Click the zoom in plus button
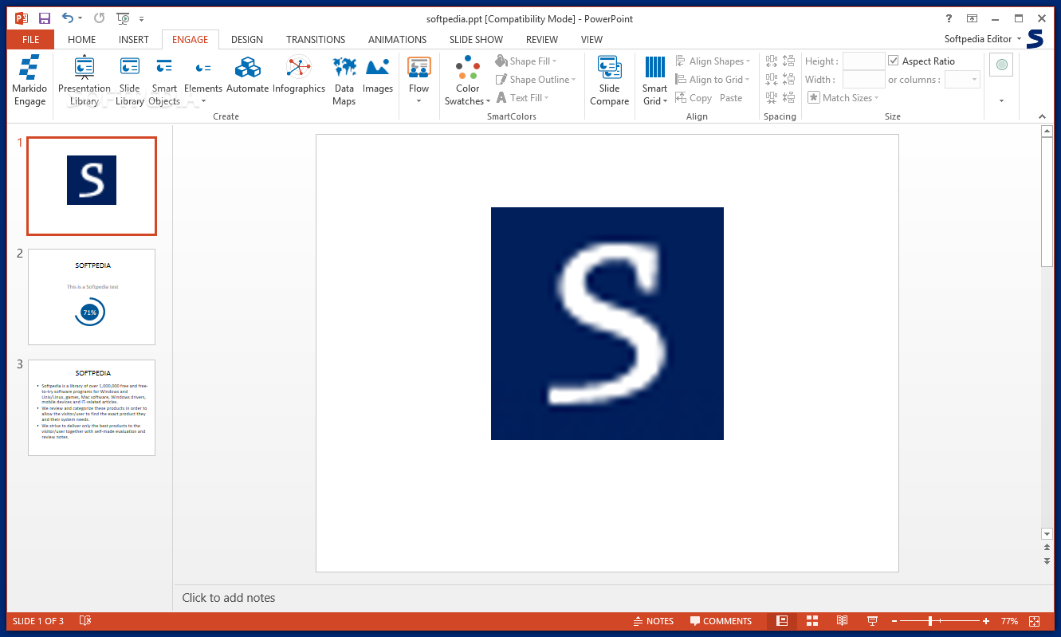The width and height of the screenshot is (1061, 637). (986, 621)
